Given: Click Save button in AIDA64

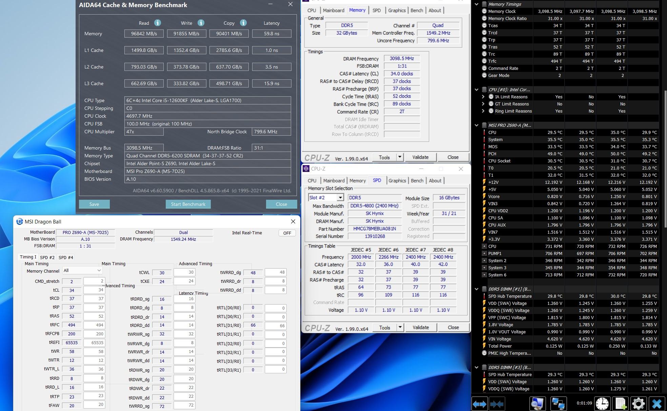Looking at the screenshot, I should [x=94, y=204].
